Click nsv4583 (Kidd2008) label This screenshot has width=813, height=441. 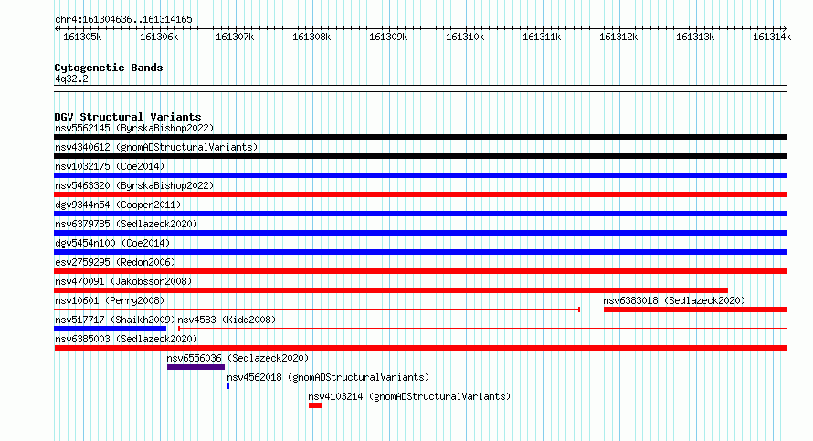[x=227, y=320]
